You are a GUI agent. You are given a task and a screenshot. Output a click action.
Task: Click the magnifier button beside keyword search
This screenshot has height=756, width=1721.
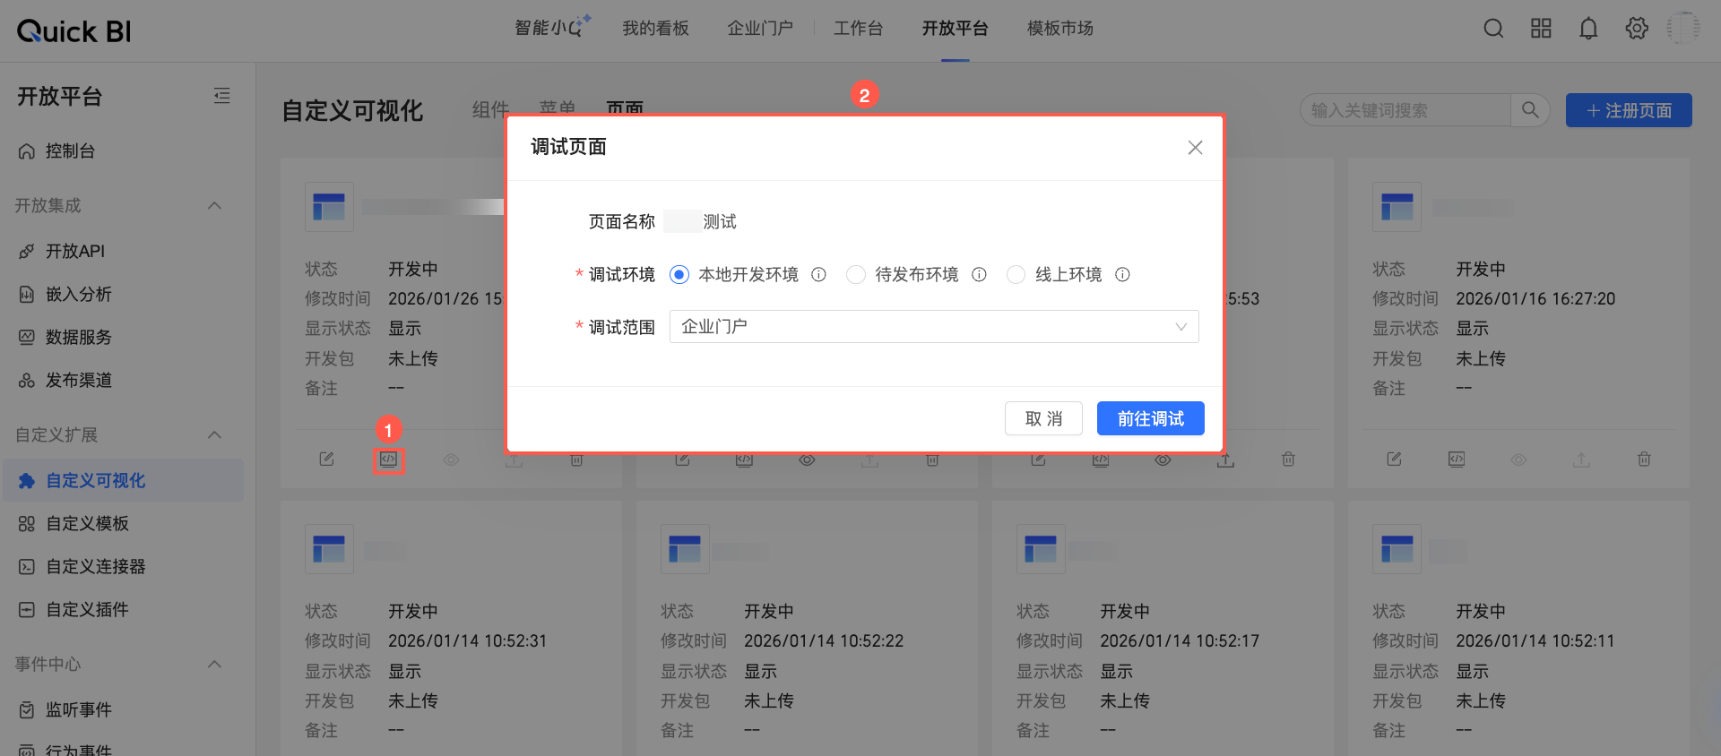tap(1530, 110)
